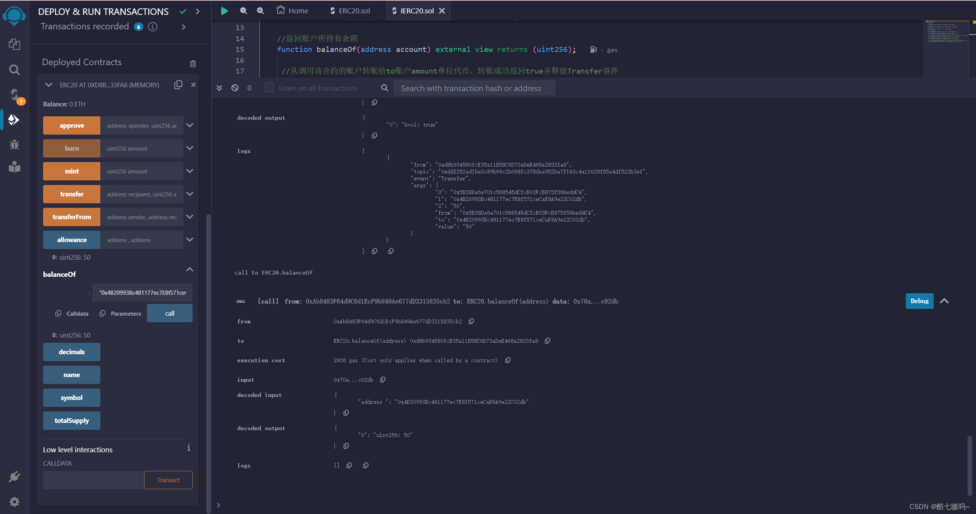Click the green Run script play button

pos(225,11)
